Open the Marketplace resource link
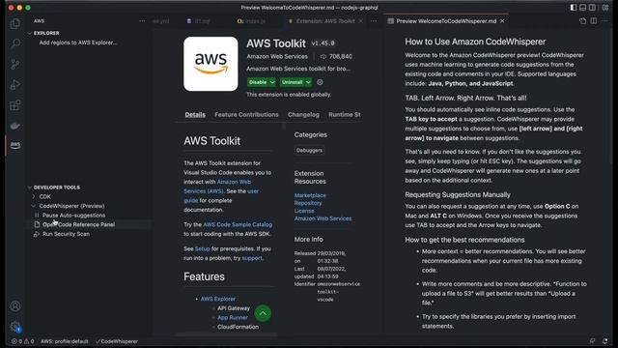The height and width of the screenshot is (348, 618). (x=310, y=195)
